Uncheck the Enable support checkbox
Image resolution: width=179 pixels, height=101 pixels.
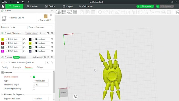(34, 77)
